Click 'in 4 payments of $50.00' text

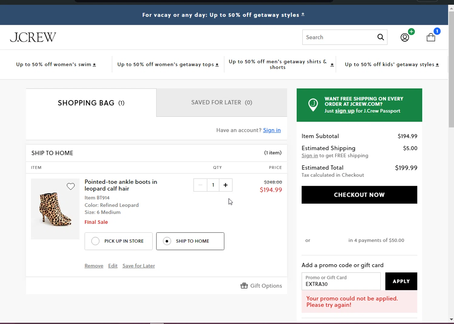[376, 240]
